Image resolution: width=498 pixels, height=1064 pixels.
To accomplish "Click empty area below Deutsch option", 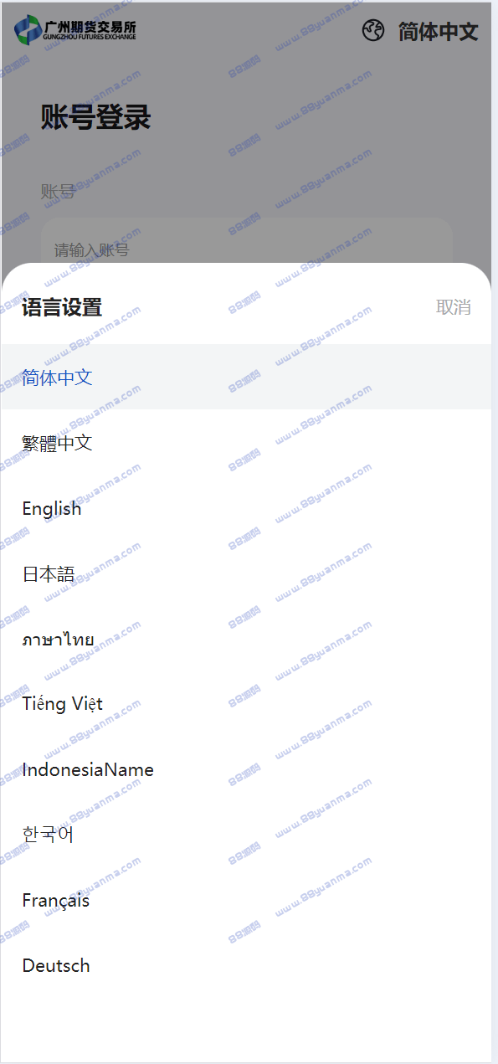I will click(x=246, y=1030).
